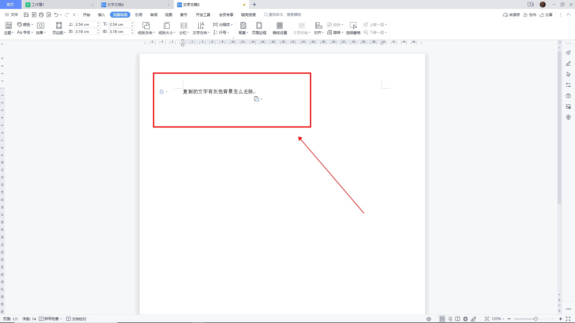575x323 pixels.
Task: Click the Share (分享) button
Action: tap(546, 15)
